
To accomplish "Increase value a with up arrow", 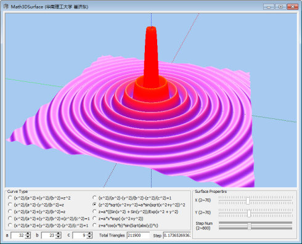I will (28, 234).
